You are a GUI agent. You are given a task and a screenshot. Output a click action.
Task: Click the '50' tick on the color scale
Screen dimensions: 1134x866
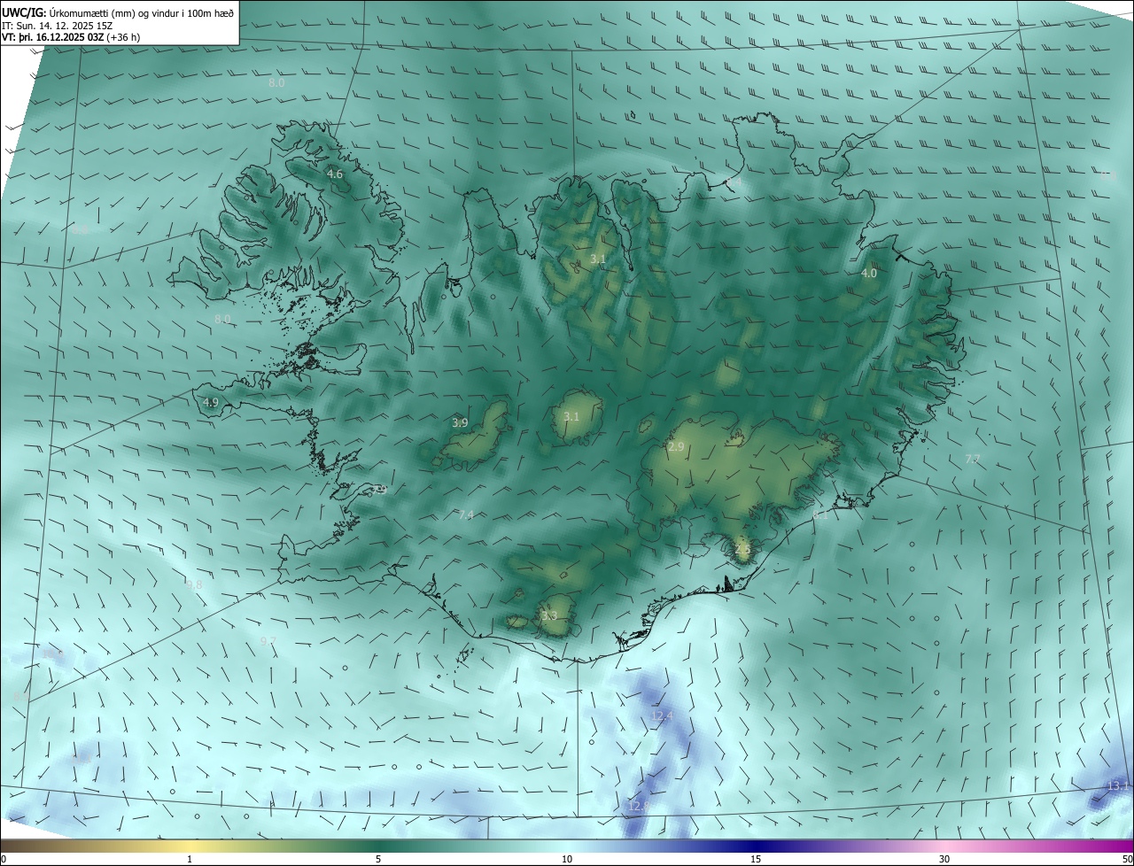coord(1127,860)
